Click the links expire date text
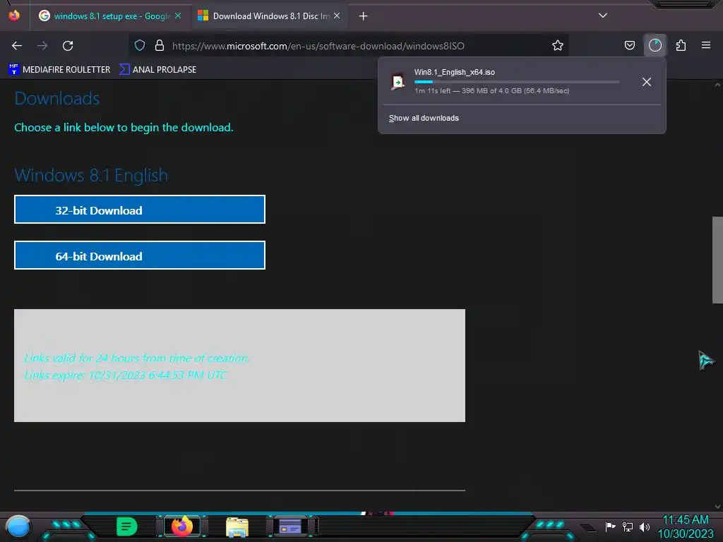Viewport: 723px width, 542px height. (126, 375)
